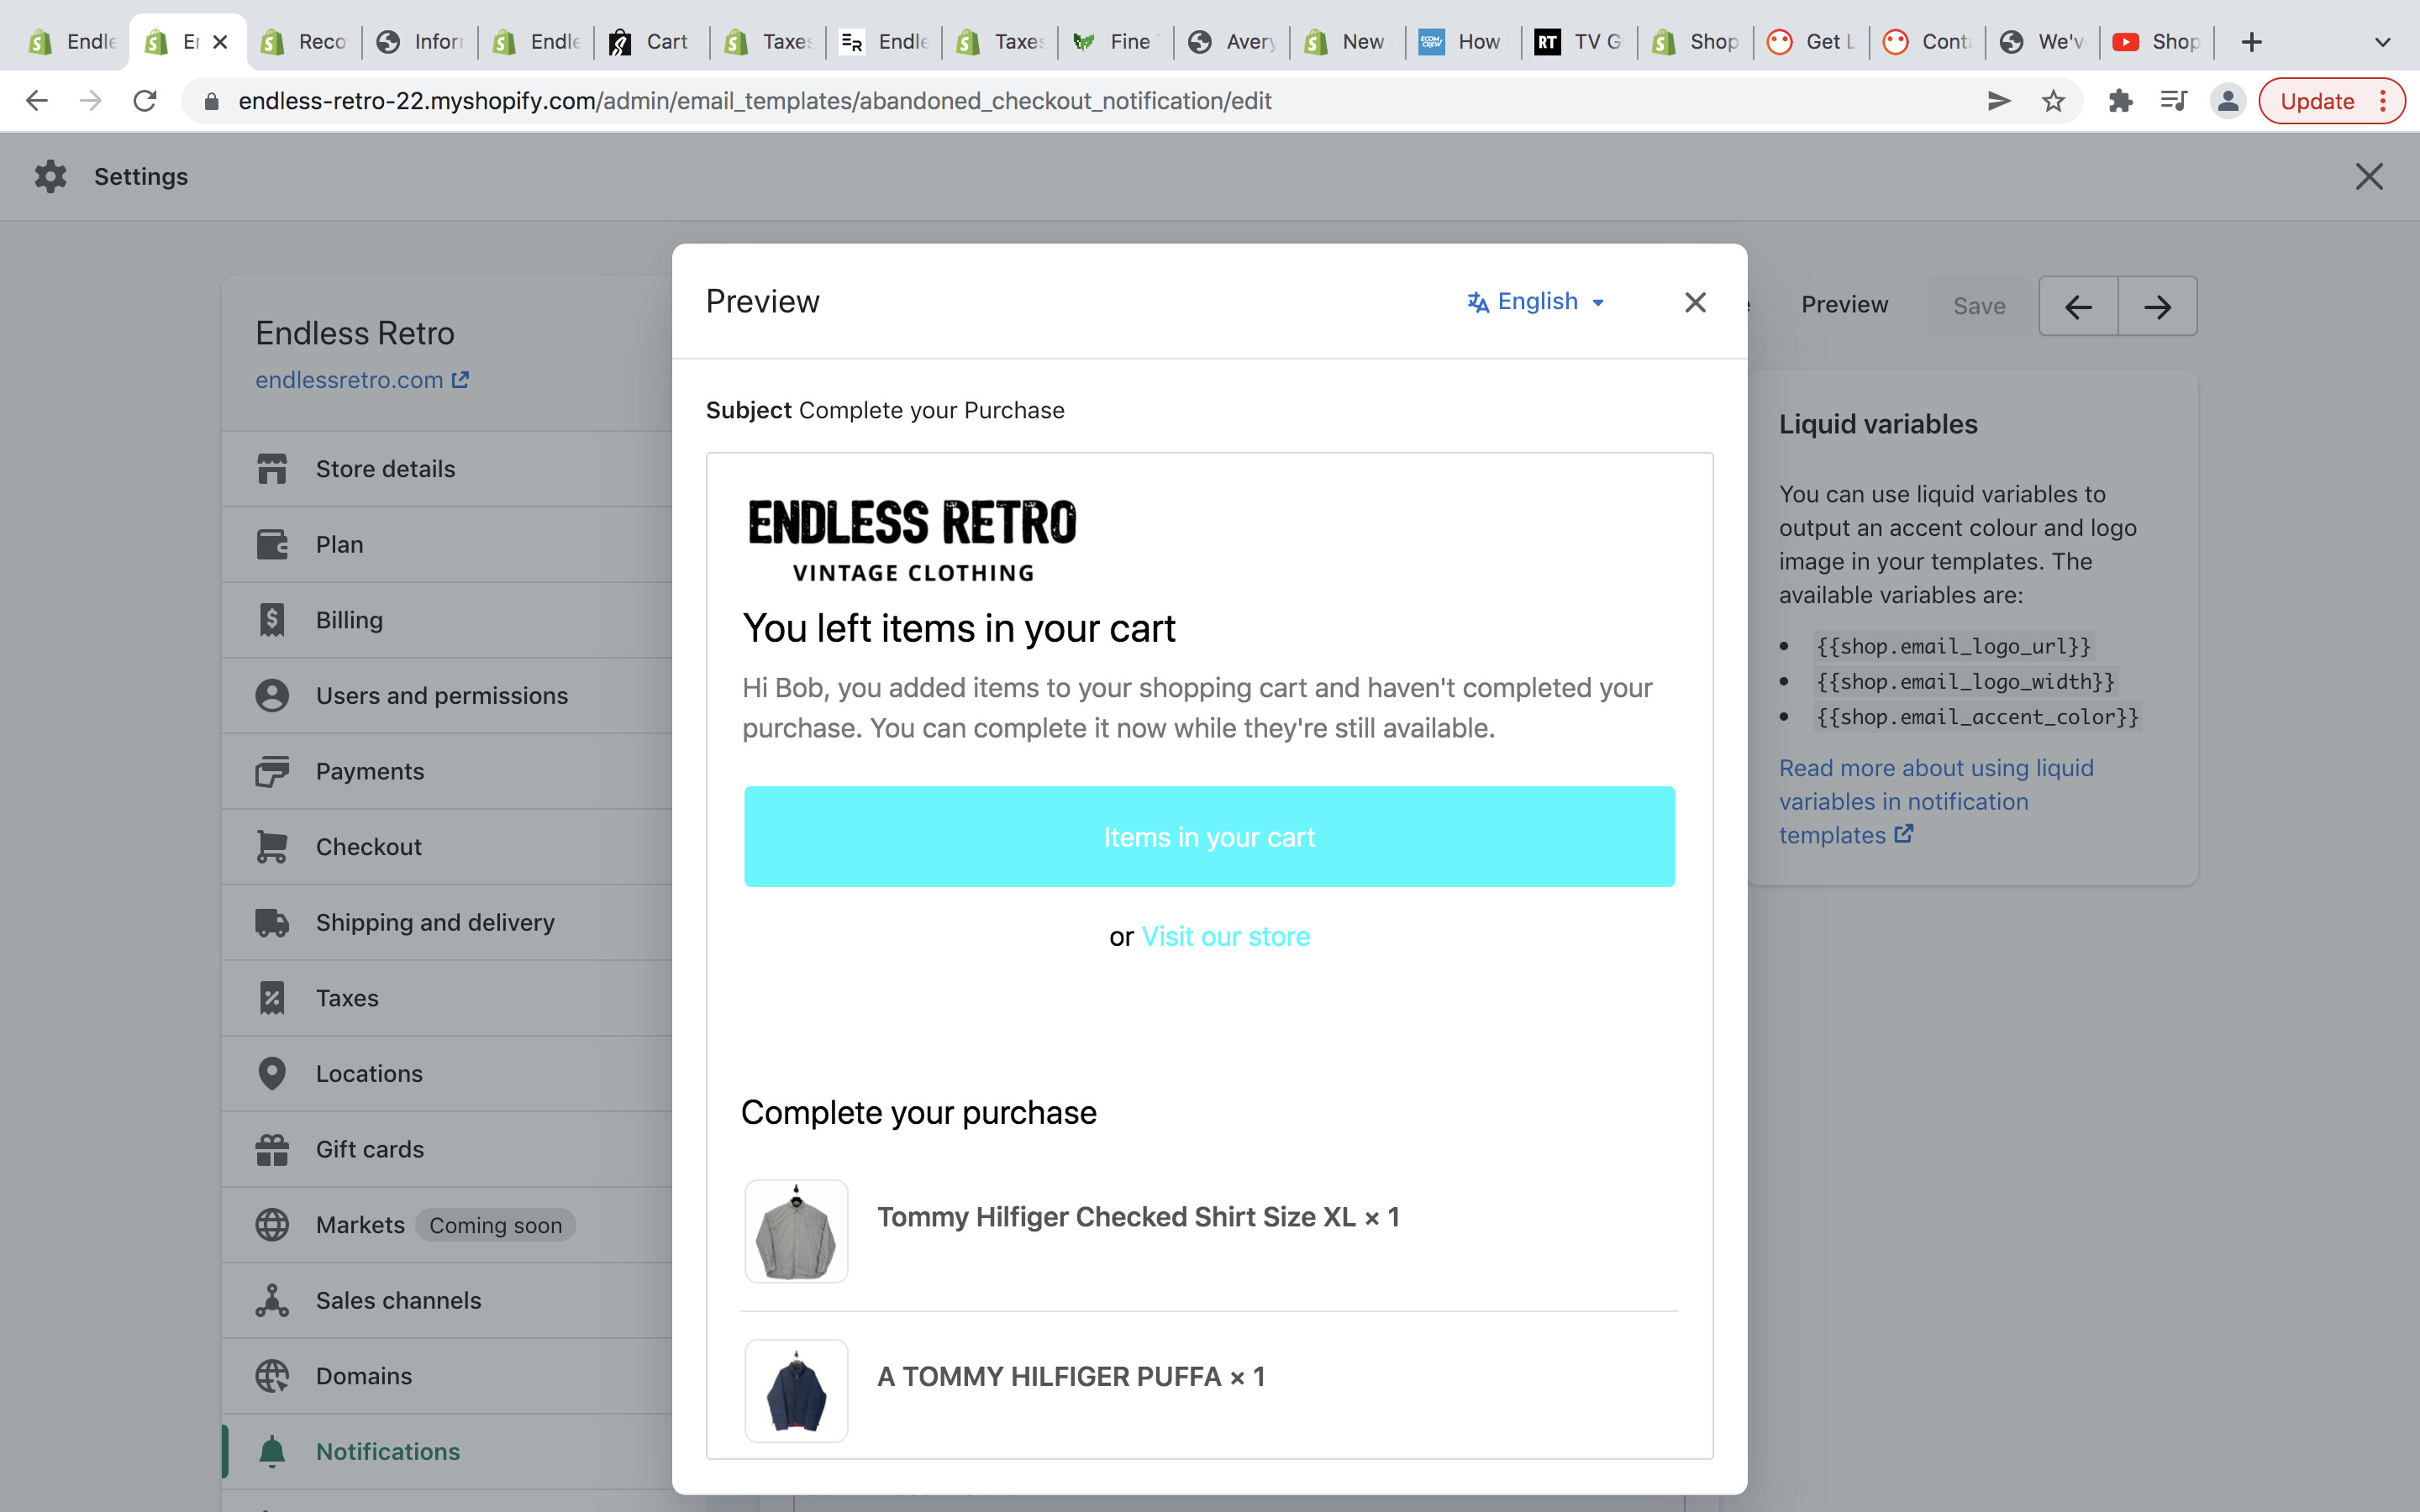Screen dimensions: 2420x1512
Task: Switch to the Avery browser tab
Action: 1231,42
